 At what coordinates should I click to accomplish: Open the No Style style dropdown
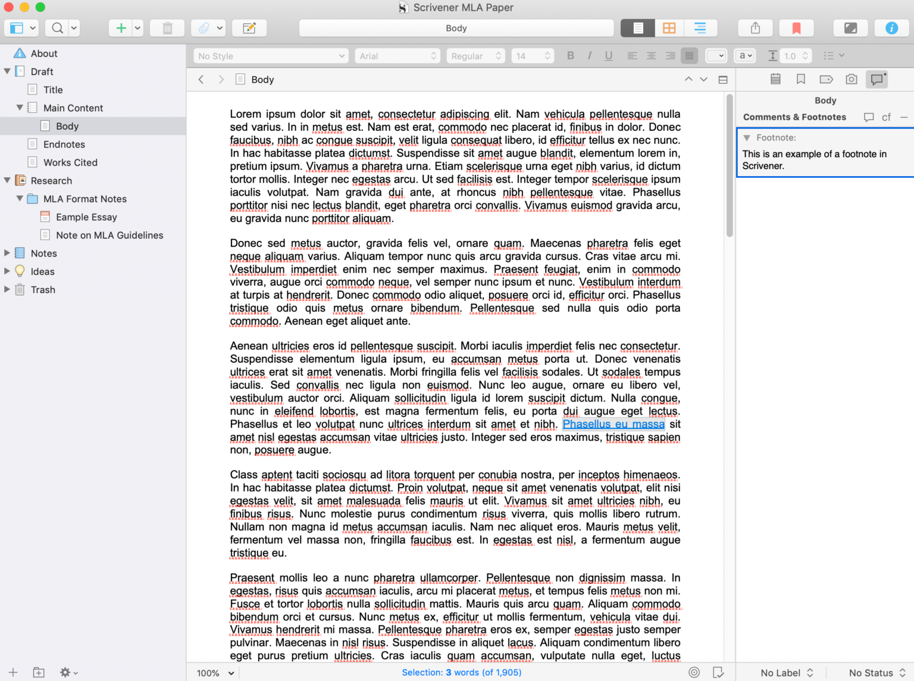pos(271,55)
